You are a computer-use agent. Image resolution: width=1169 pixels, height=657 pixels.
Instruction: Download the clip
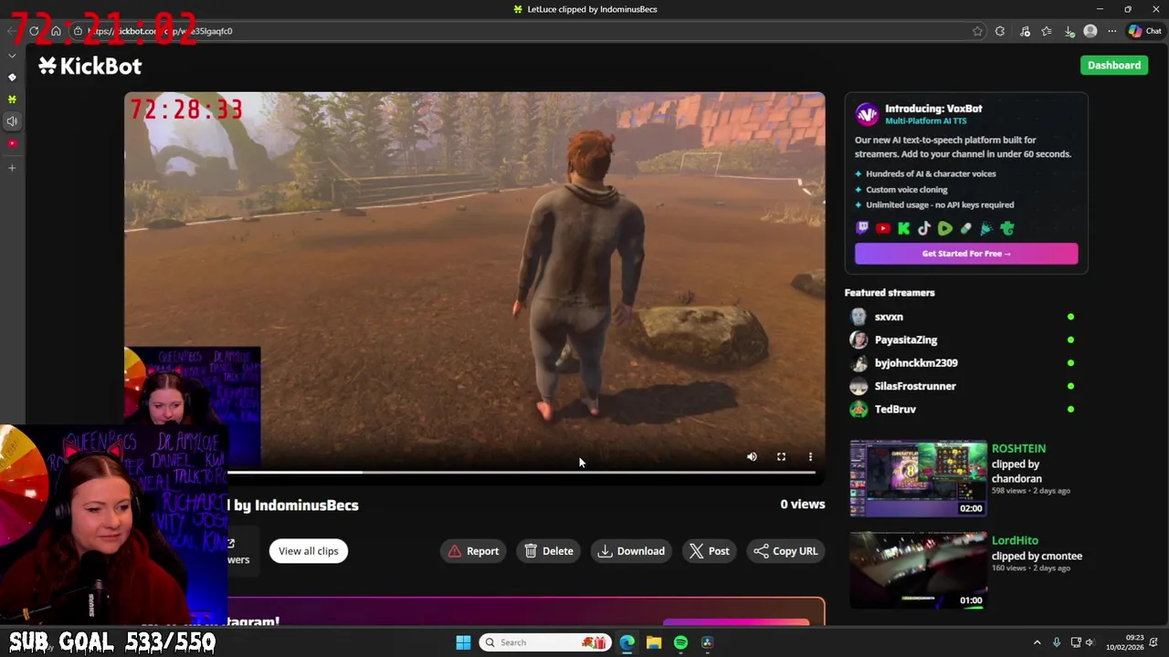point(631,551)
